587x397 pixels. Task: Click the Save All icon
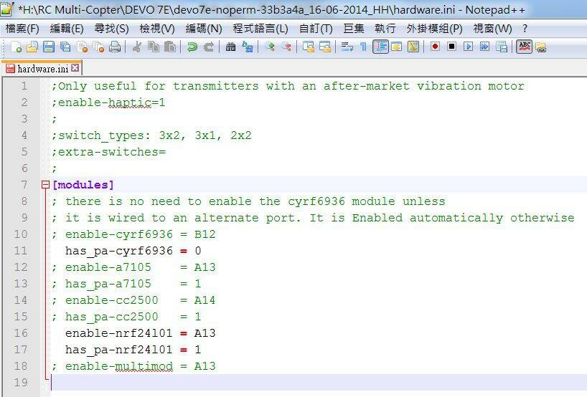click(x=65, y=47)
